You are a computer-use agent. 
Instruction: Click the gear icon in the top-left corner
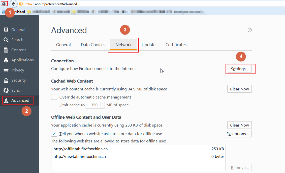tap(4, 4)
